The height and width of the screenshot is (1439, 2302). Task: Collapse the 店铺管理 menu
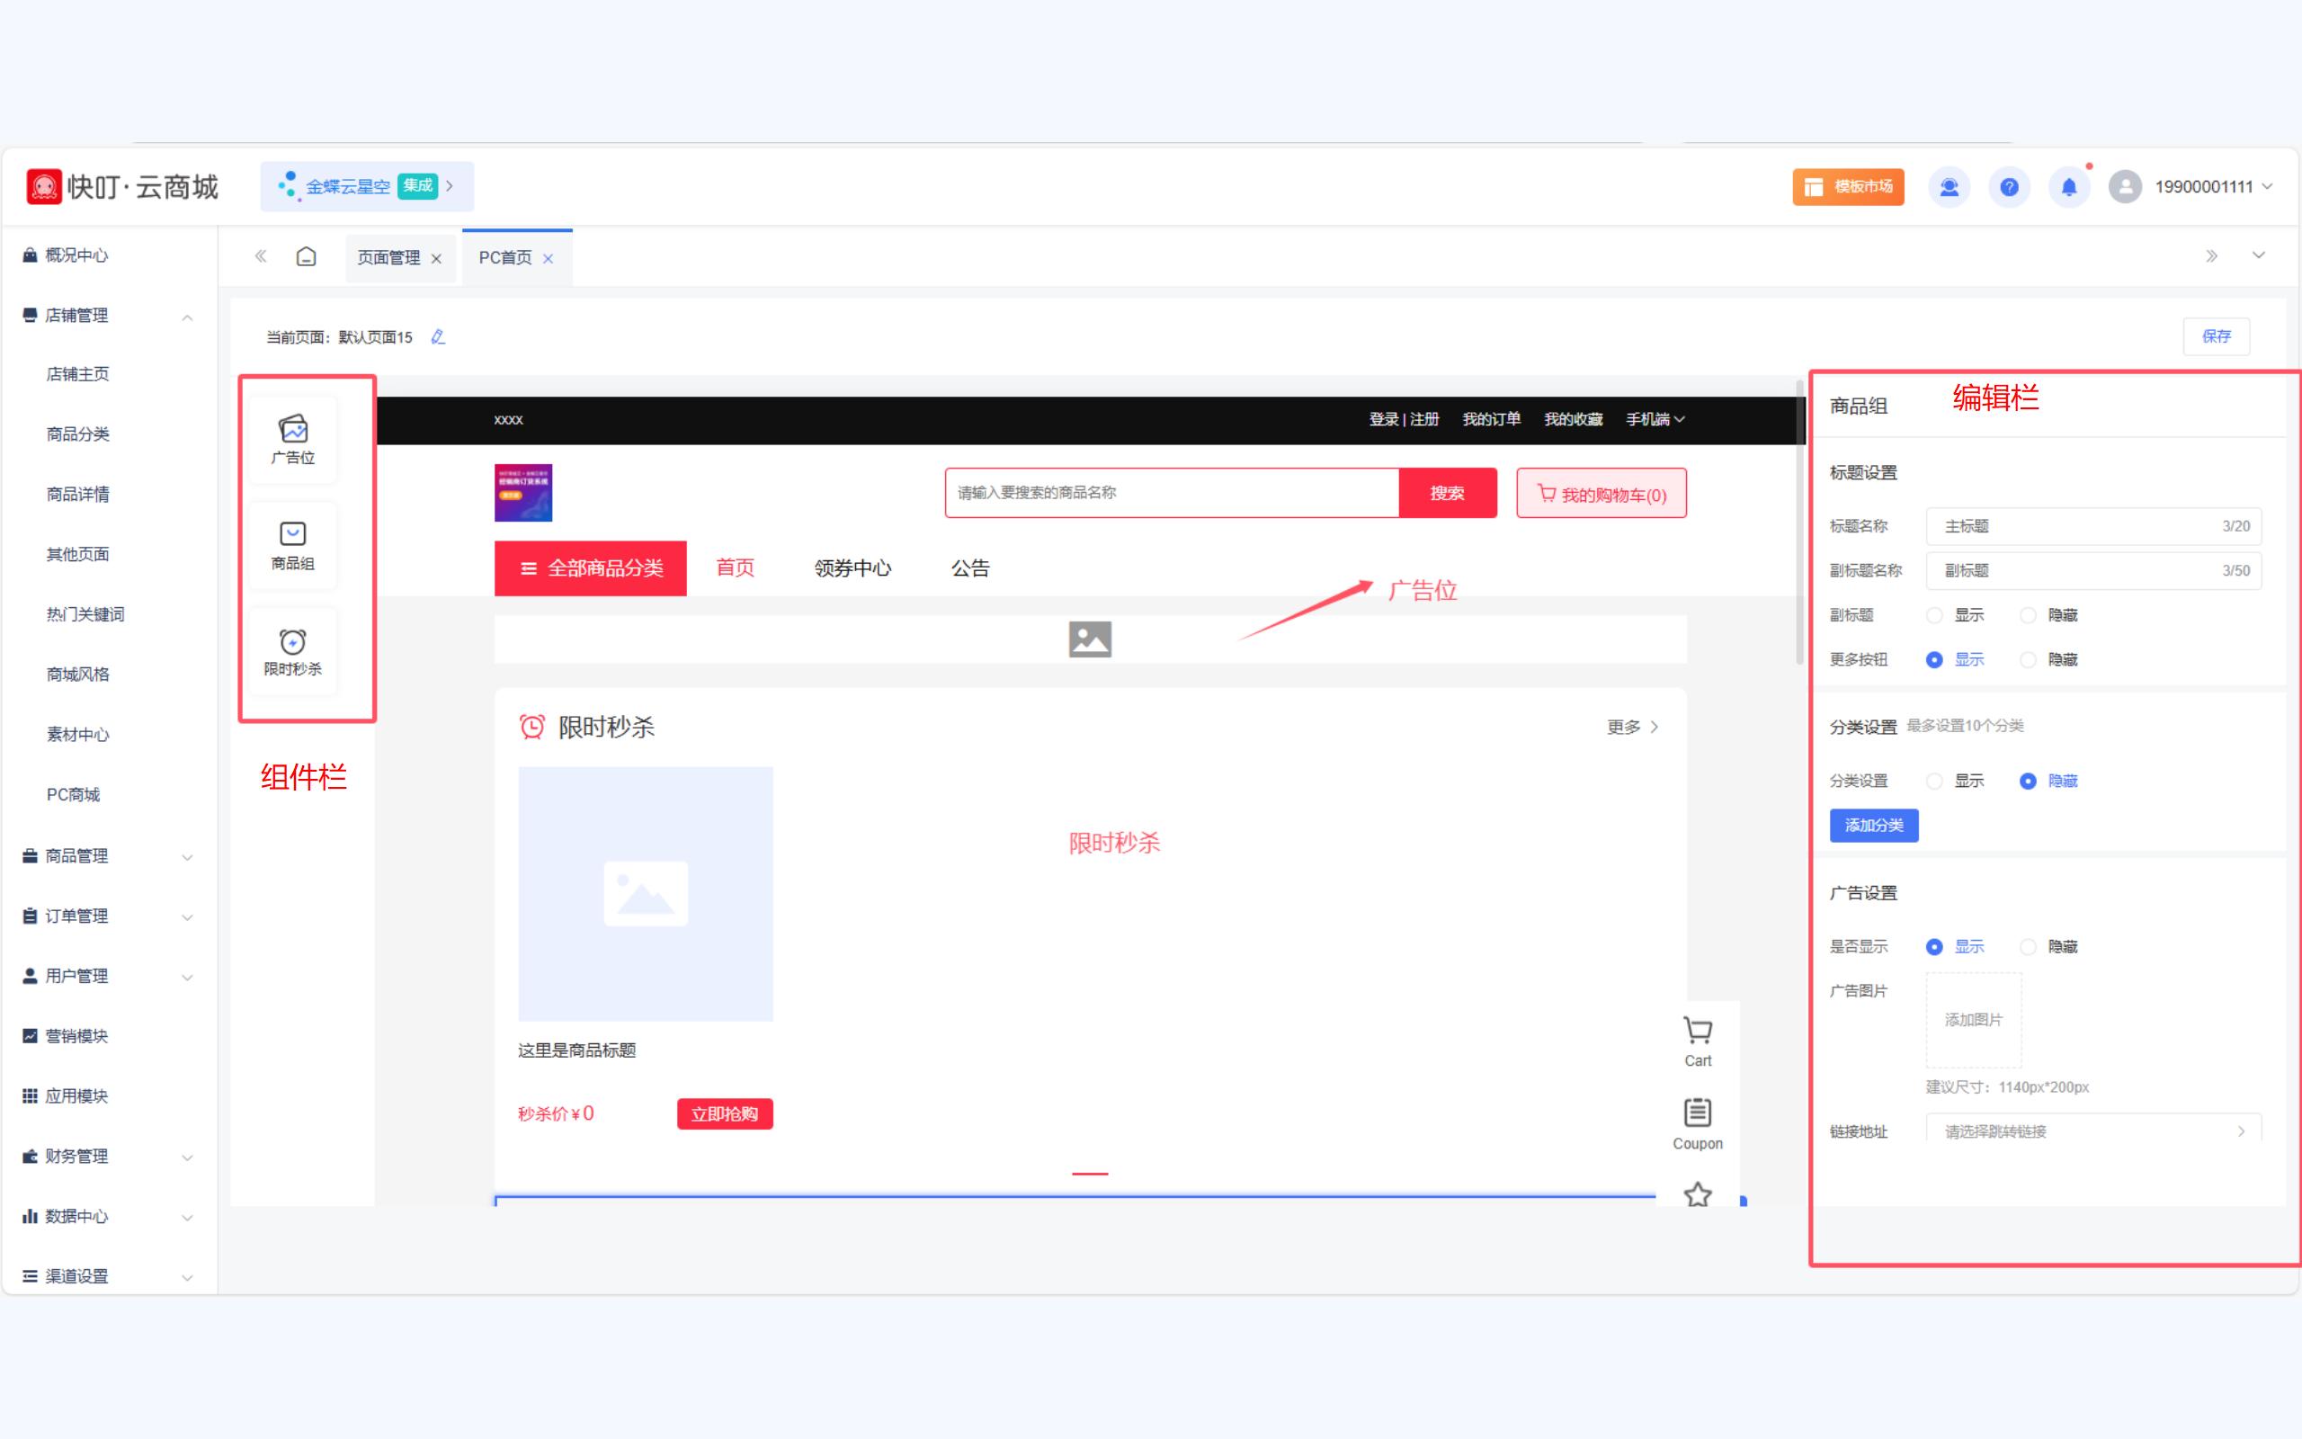click(187, 317)
